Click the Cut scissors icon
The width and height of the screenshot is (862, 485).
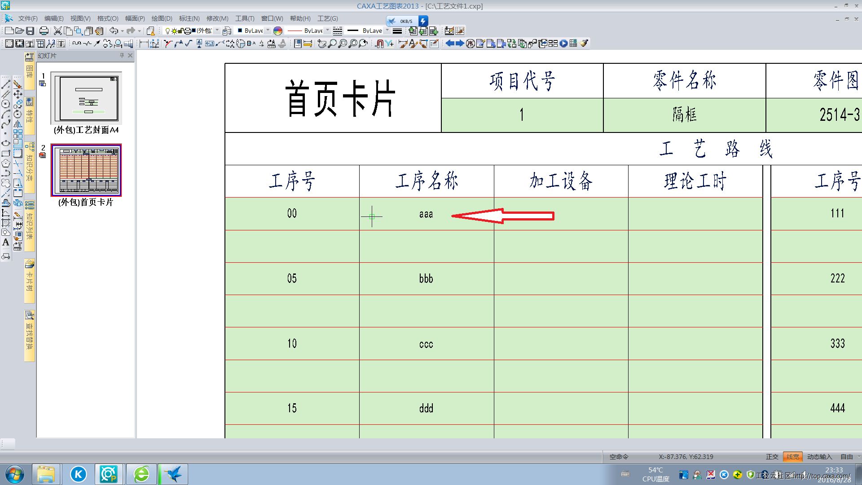57,31
